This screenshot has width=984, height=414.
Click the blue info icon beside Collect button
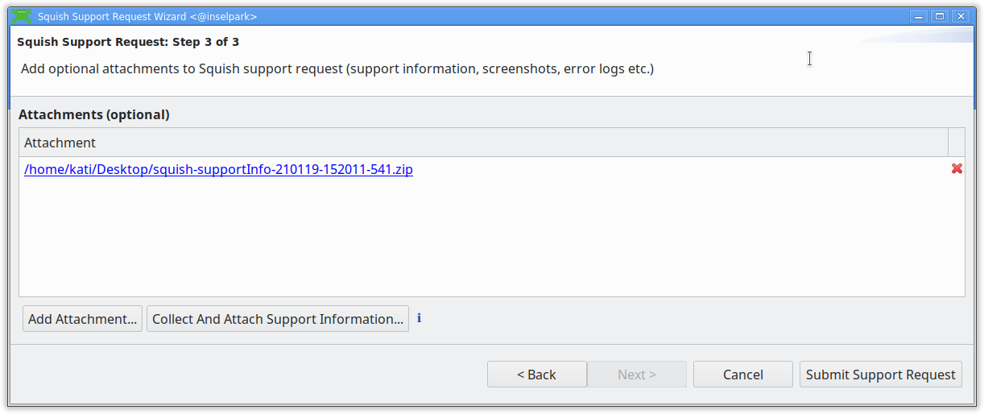(x=419, y=318)
